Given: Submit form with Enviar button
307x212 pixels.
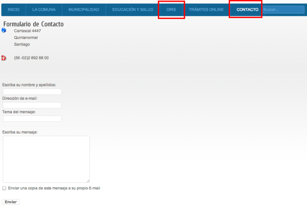Looking at the screenshot, I should [11, 202].
